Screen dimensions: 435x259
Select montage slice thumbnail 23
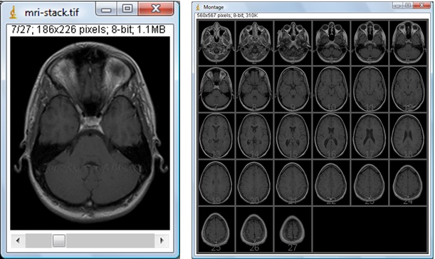[x=370, y=183]
